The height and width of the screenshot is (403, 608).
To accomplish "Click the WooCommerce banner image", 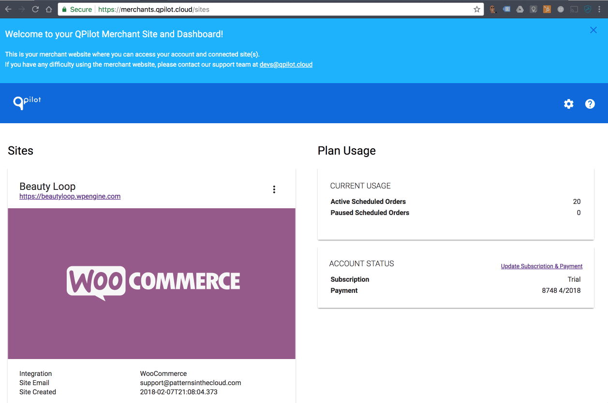I will click(151, 284).
